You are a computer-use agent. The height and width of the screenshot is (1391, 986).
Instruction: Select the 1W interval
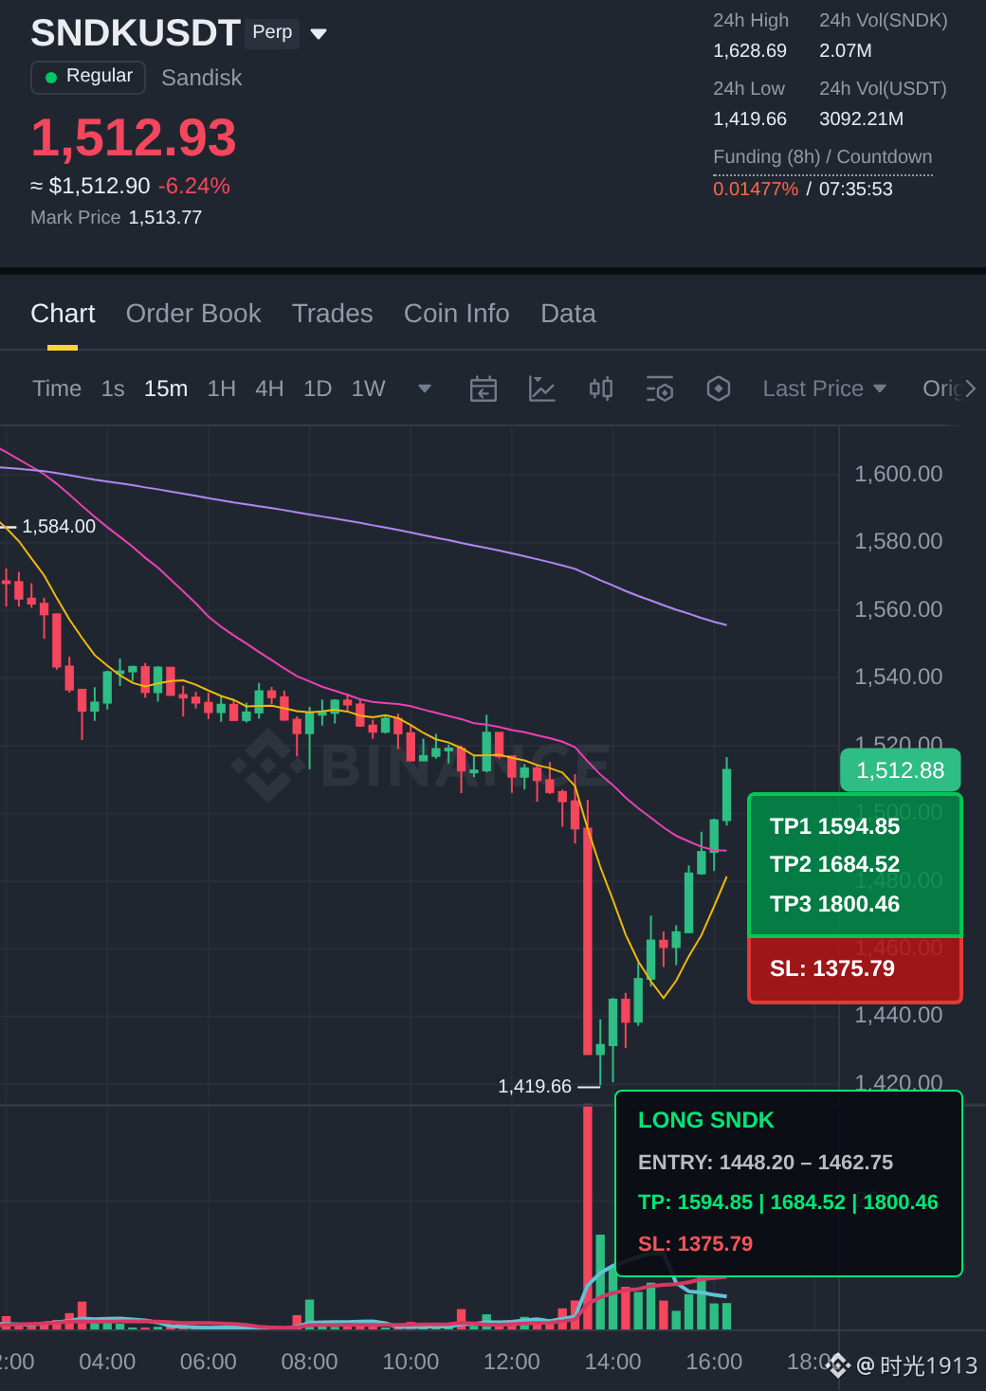tap(368, 388)
